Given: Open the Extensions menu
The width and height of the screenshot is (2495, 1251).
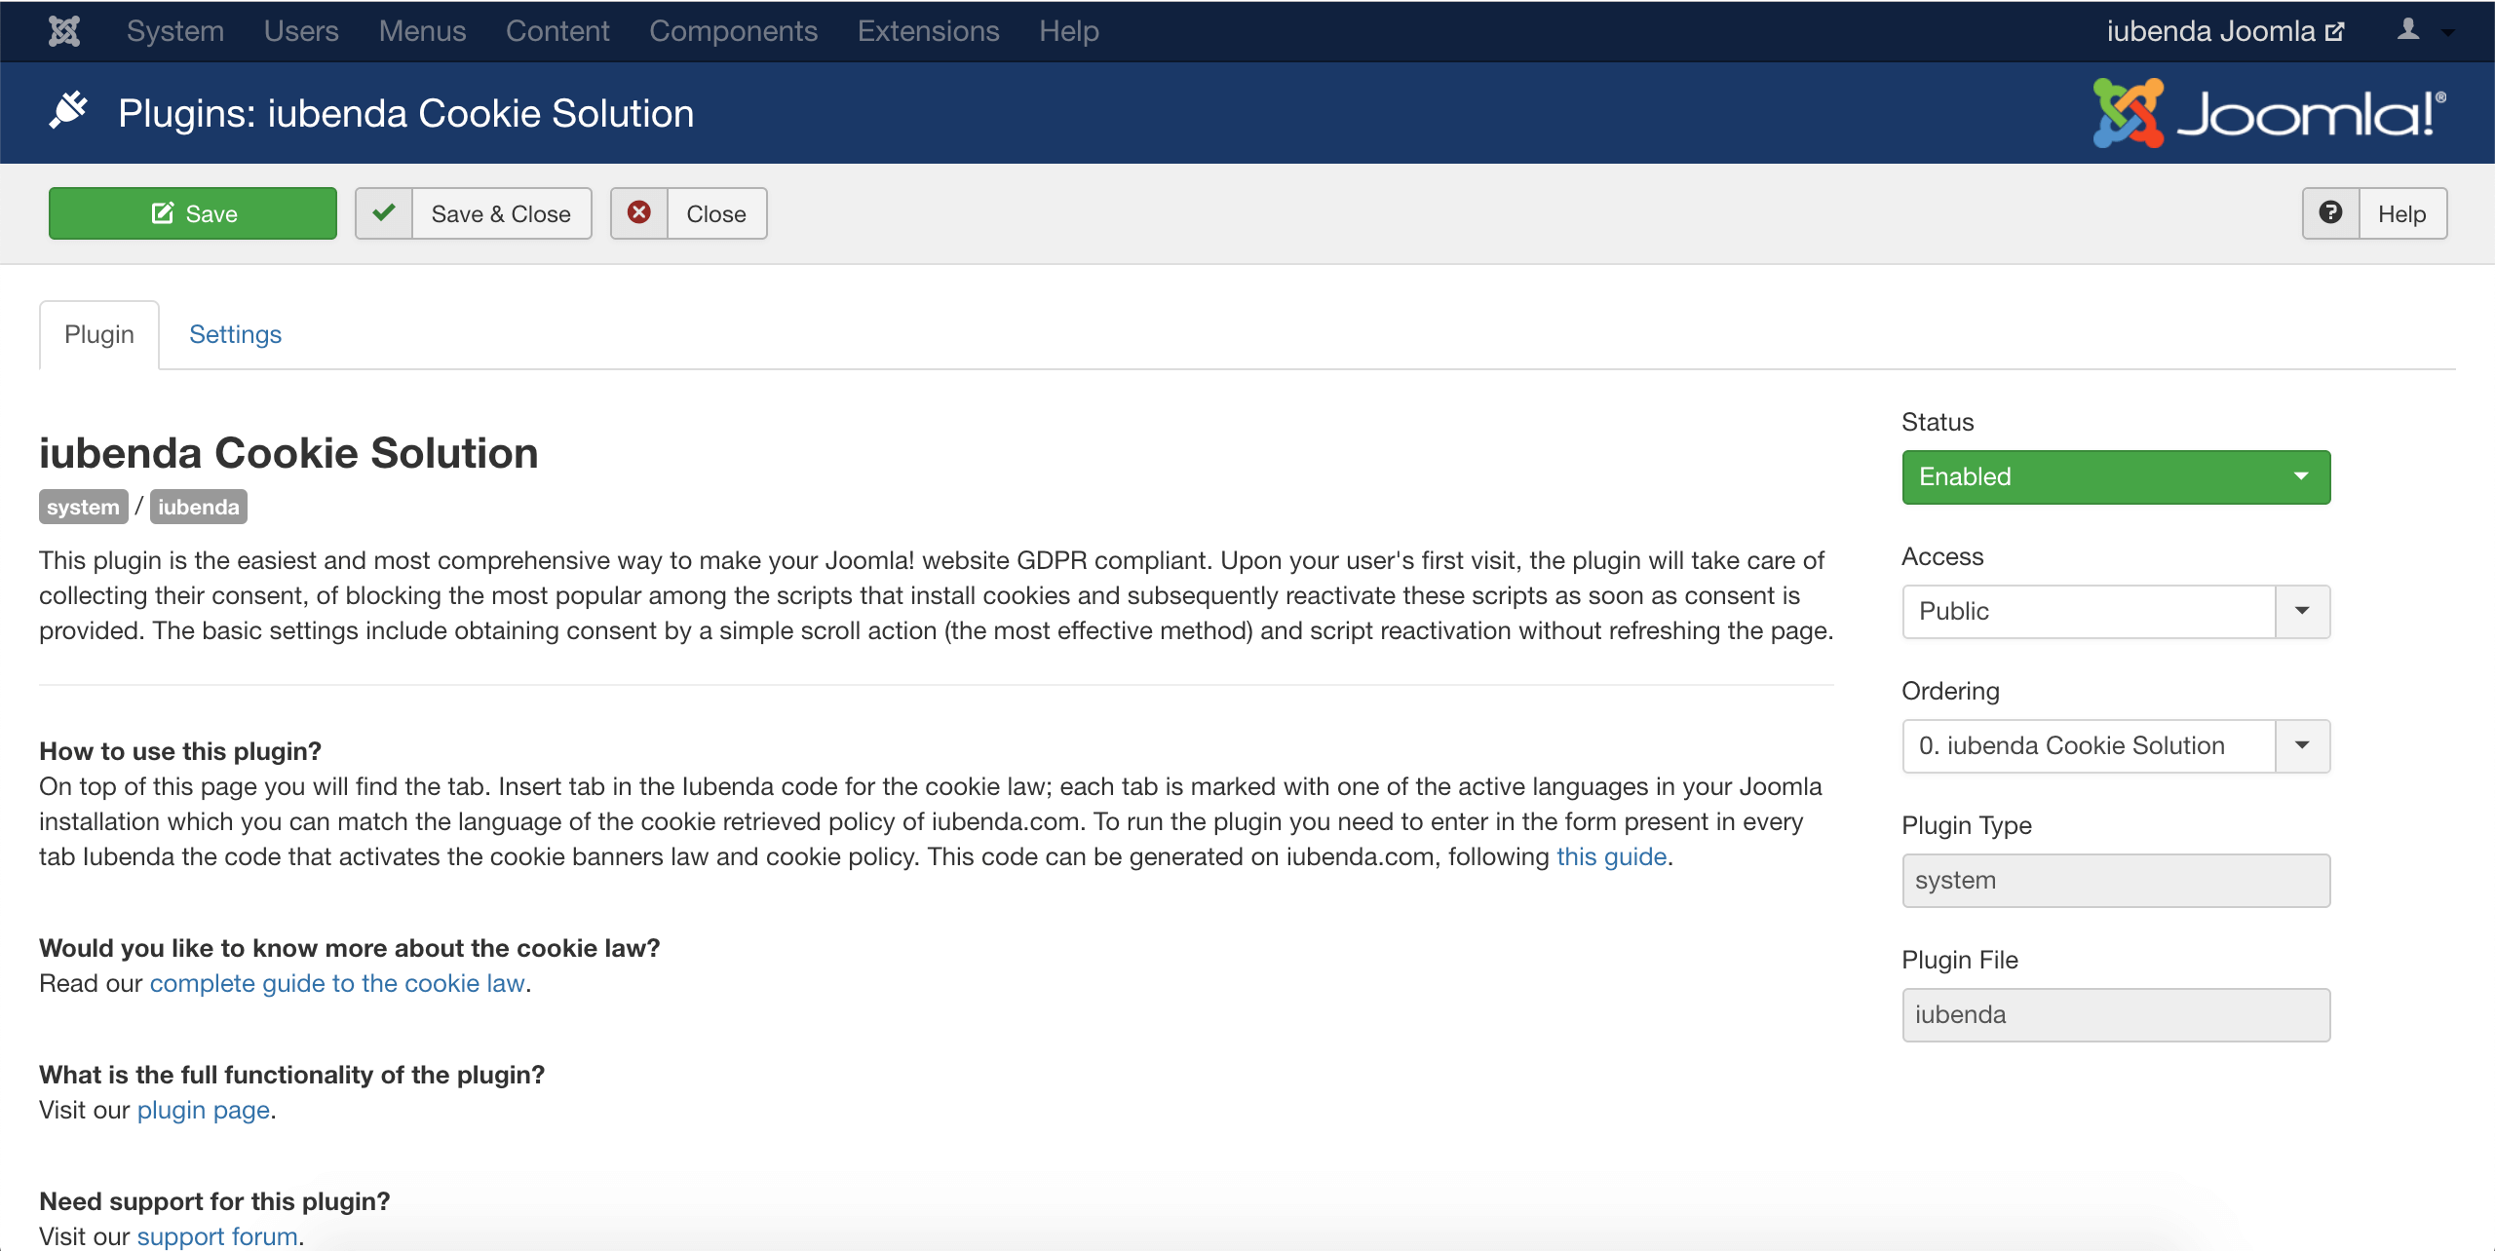Looking at the screenshot, I should (927, 30).
